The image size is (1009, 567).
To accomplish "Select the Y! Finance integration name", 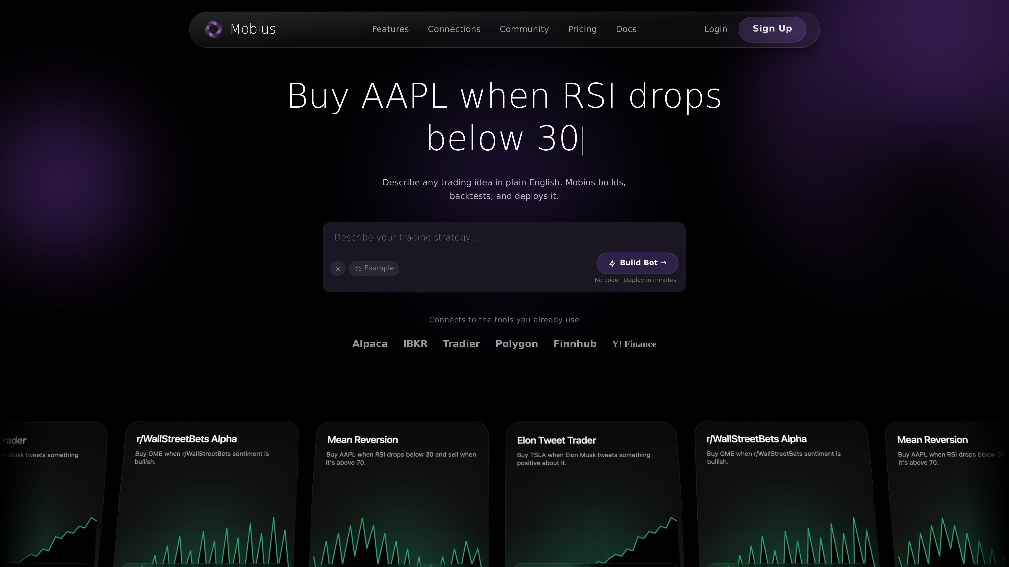I will click(634, 344).
